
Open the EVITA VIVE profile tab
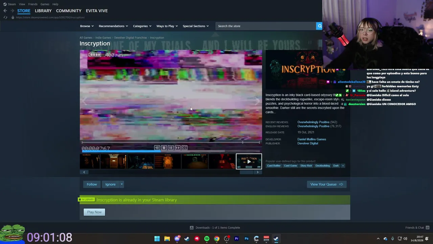click(97, 11)
